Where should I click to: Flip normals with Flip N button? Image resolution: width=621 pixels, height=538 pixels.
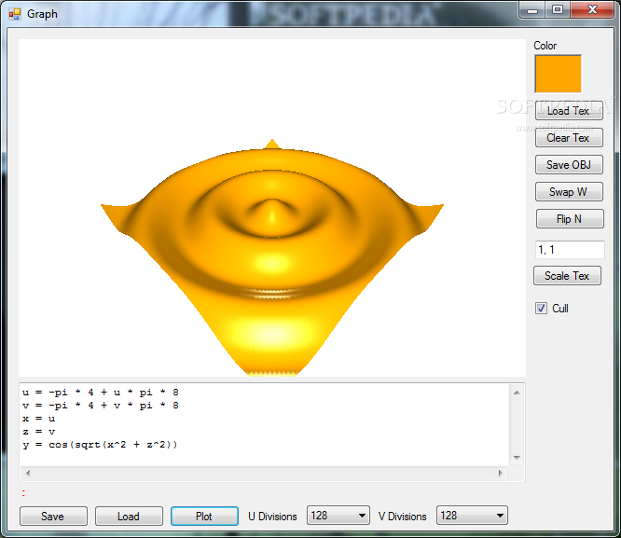pos(570,219)
